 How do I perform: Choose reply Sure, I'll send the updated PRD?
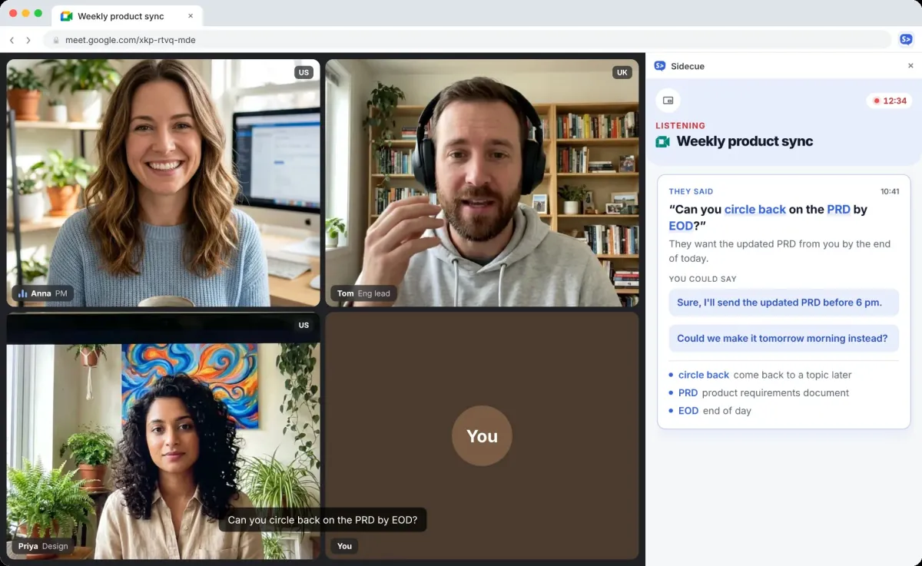(x=784, y=303)
